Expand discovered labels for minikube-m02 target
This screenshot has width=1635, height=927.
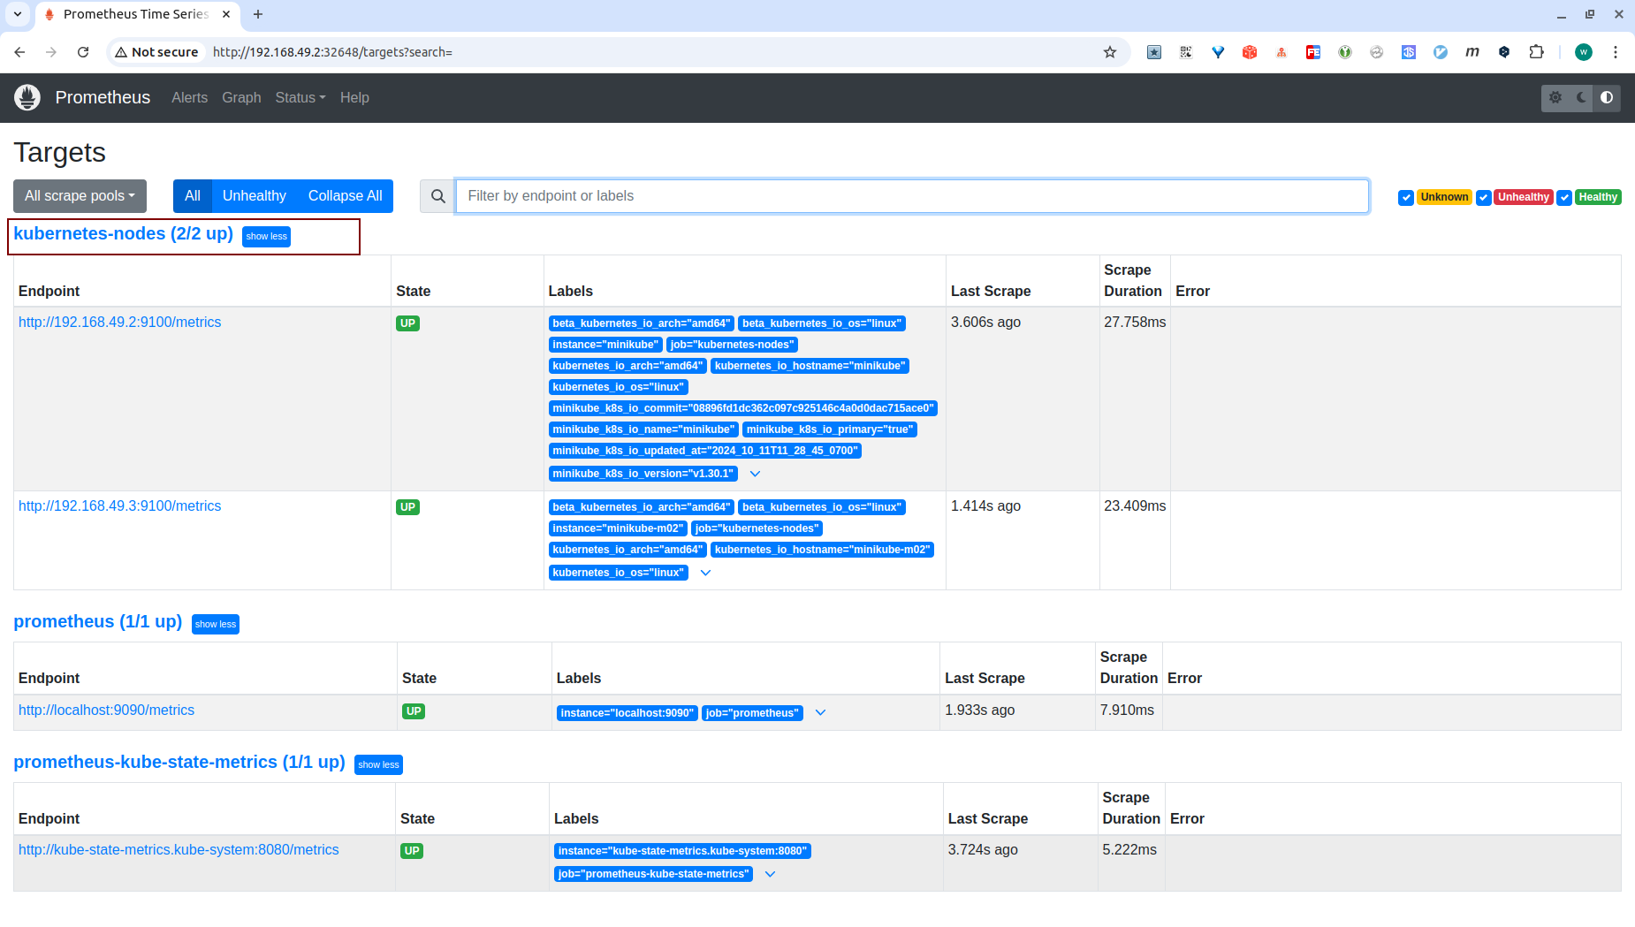coord(706,573)
